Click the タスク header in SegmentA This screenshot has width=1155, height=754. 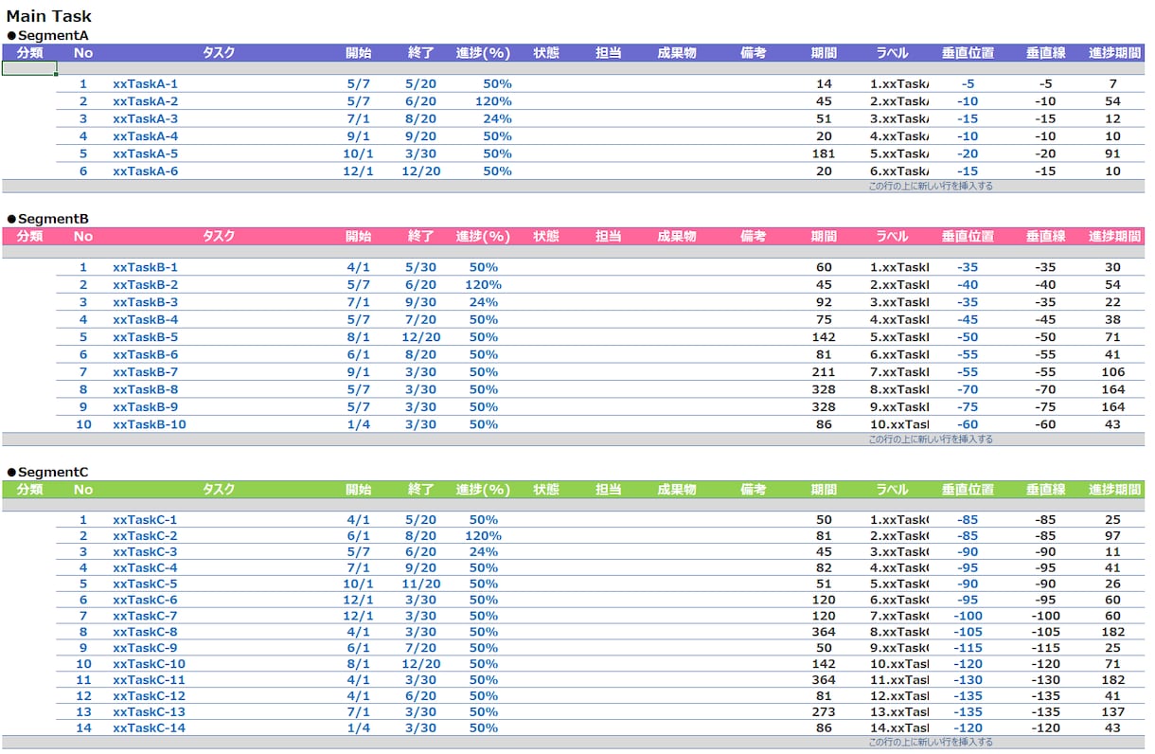(x=219, y=53)
